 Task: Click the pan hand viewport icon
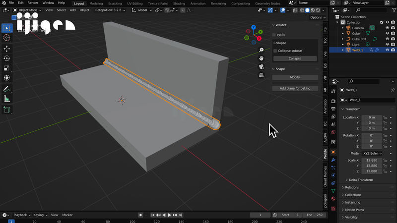[261, 58]
